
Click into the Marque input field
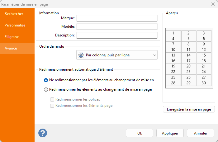tap(117, 18)
